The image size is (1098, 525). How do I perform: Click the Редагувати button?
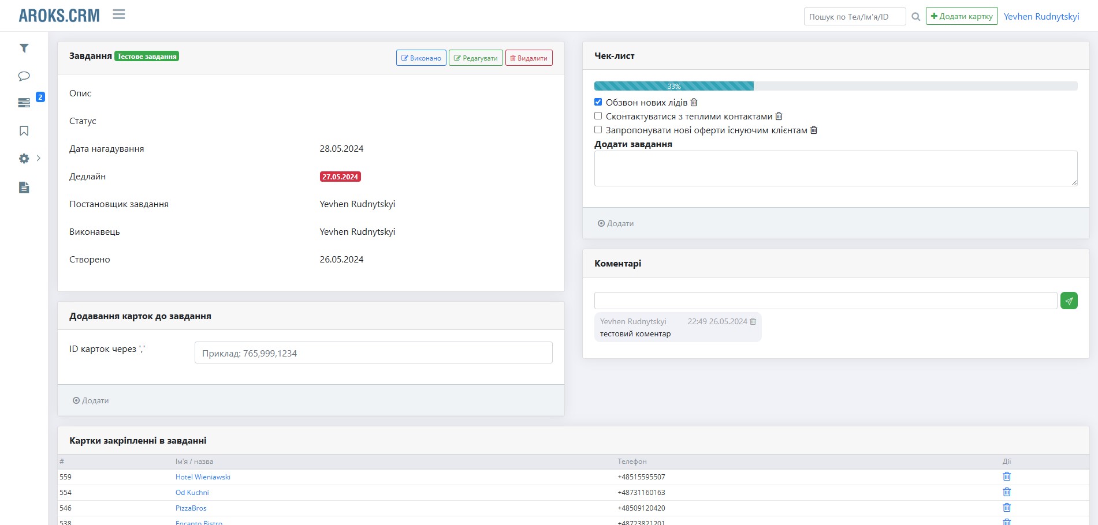[476, 58]
